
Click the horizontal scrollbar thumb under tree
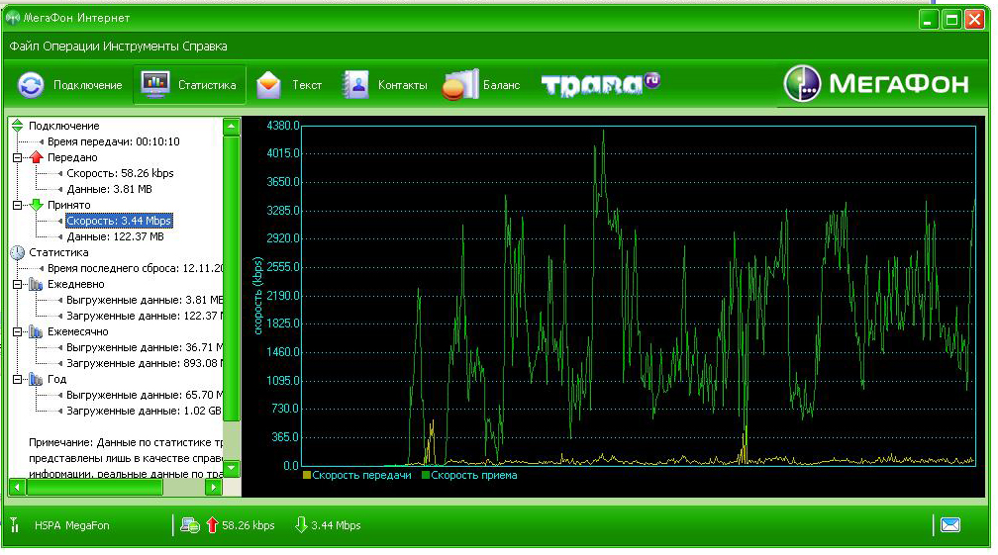click(x=94, y=487)
